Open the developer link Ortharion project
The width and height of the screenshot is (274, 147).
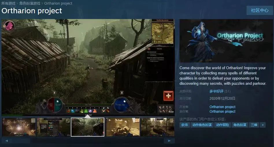[222, 107]
